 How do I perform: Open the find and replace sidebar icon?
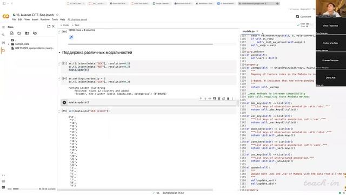pyautogui.click(x=3, y=35)
